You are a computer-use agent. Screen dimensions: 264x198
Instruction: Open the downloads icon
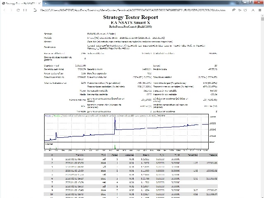click(253, 10)
